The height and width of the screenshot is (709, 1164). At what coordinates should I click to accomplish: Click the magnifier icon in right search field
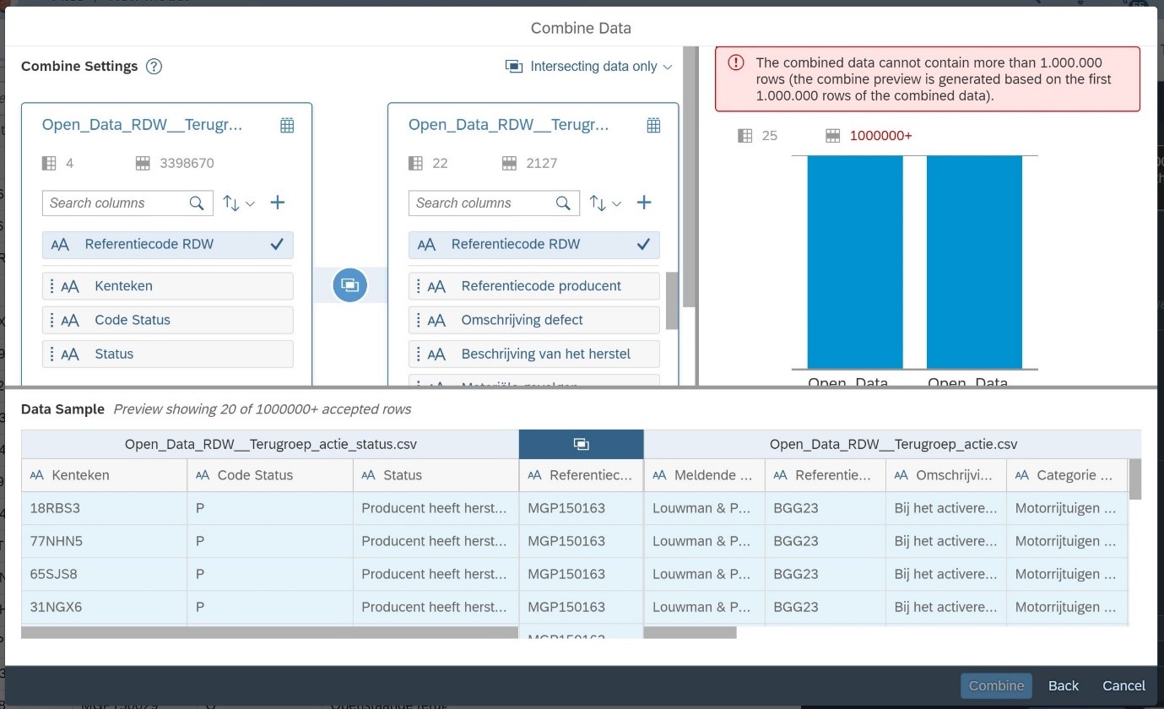(563, 203)
